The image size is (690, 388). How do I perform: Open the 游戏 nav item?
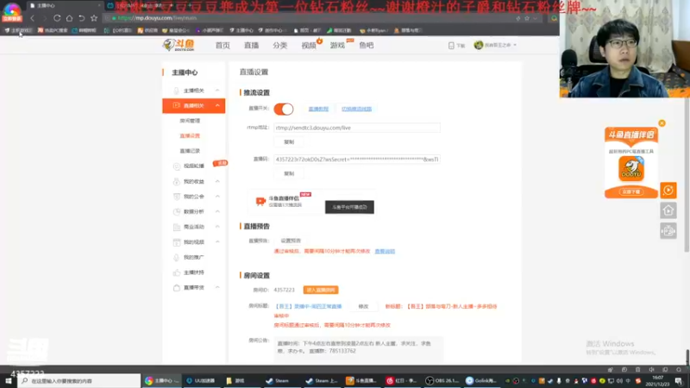[x=337, y=46]
